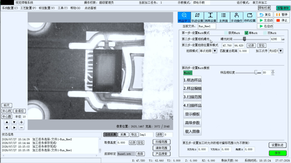
Task: Move image view right with right arrow
Action: coord(14,128)
